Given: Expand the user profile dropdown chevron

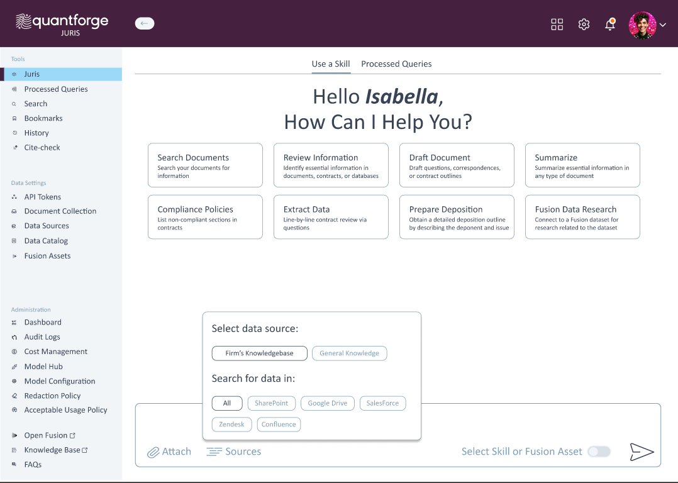Looking at the screenshot, I should tap(662, 25).
